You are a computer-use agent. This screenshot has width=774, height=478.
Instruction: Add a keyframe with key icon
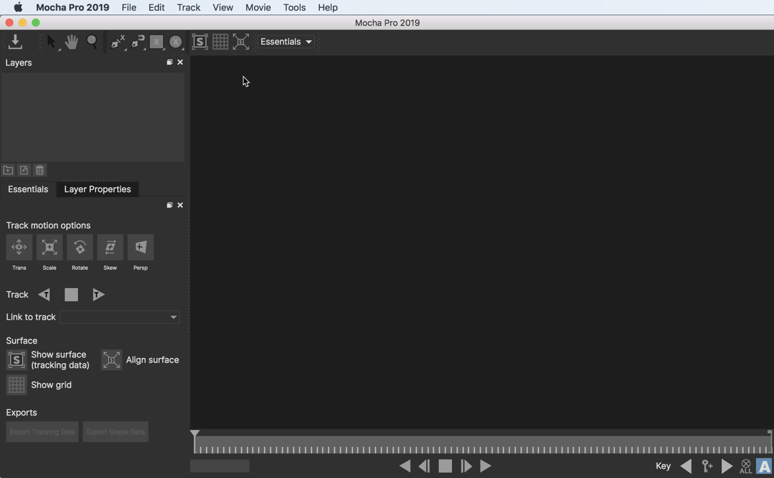707,466
